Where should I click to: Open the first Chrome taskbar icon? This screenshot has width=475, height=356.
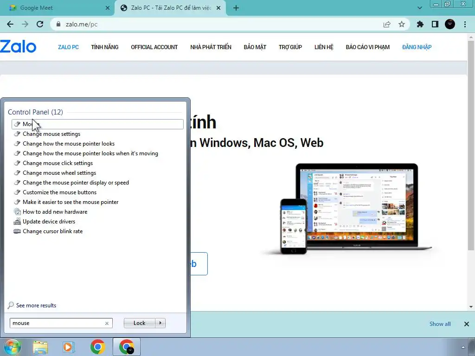pos(97,347)
